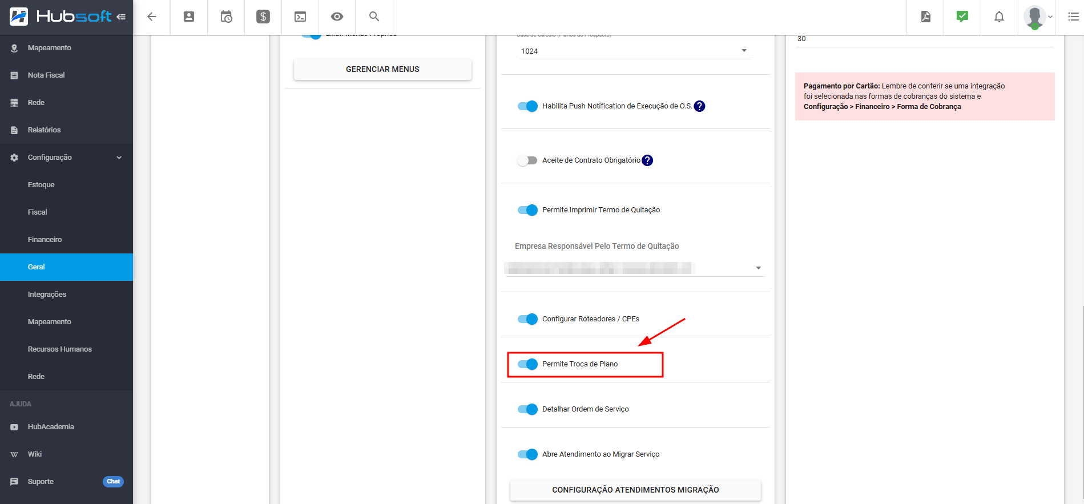The width and height of the screenshot is (1084, 504).
Task: Click CONFIGURAÇÃO ATENDIMENTOS MIGRAÇÃO button
Action: (635, 490)
